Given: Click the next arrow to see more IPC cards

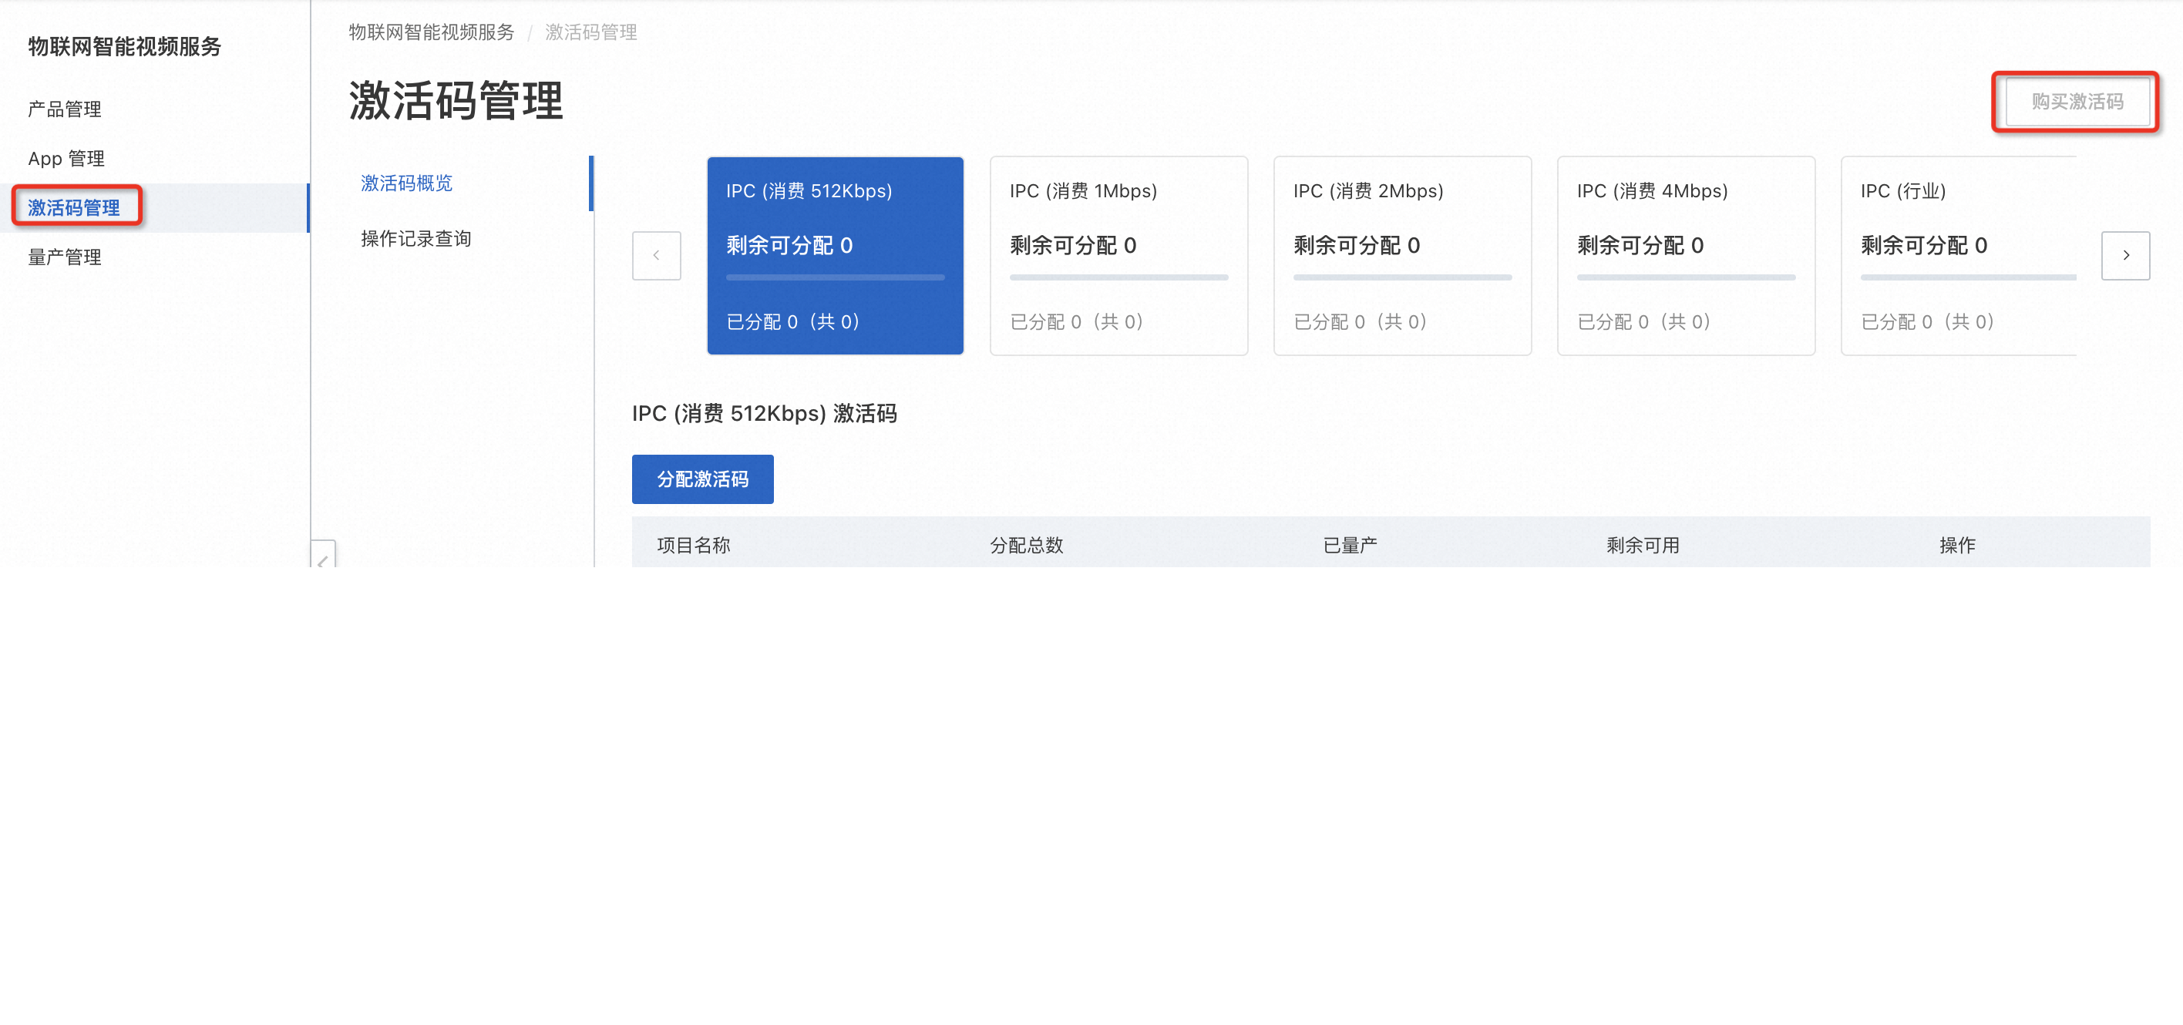Looking at the screenshot, I should point(2125,255).
